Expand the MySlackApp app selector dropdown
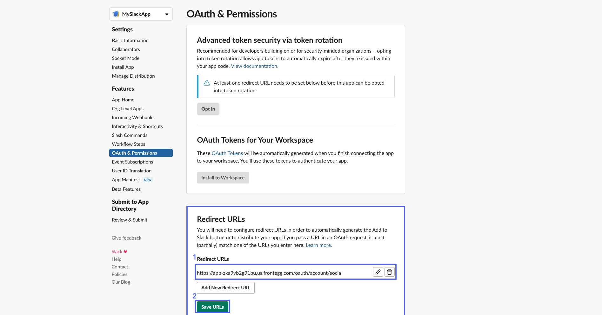 pyautogui.click(x=166, y=14)
